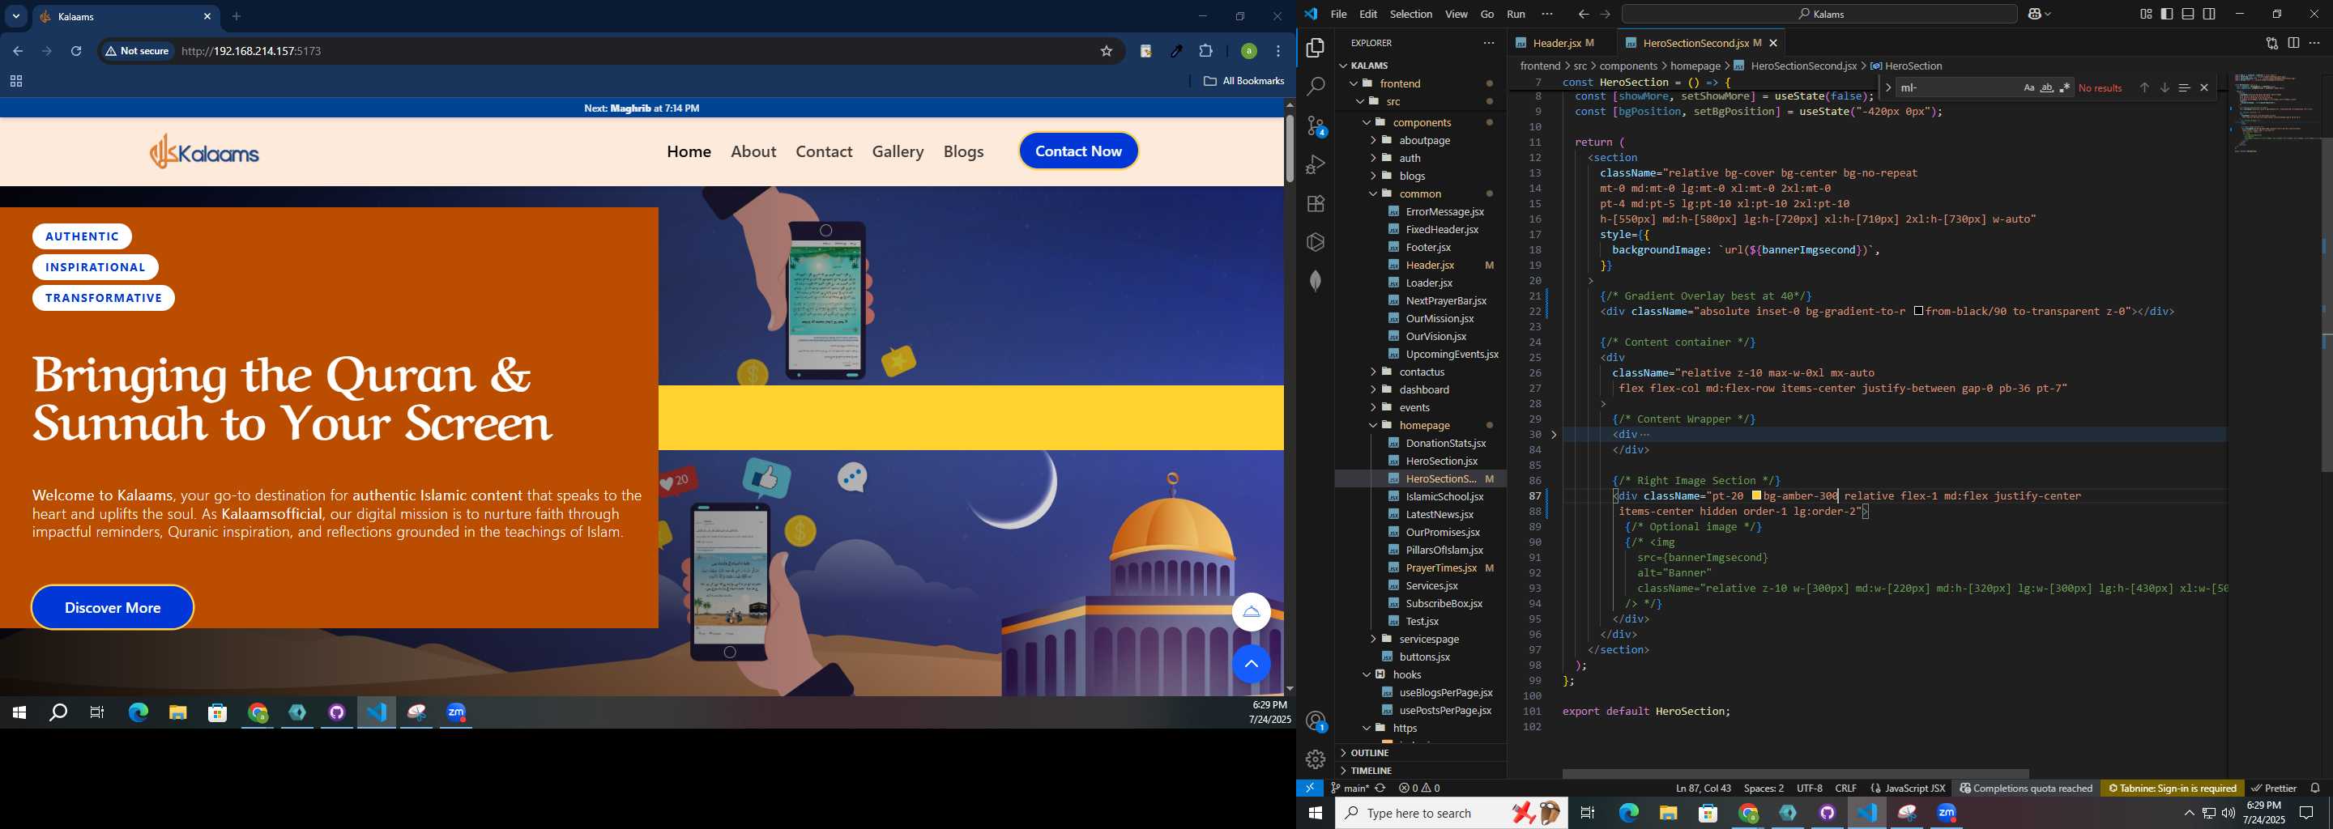Click the Copilot icon in VS Code title bar
The width and height of the screenshot is (2333, 829).
click(x=2037, y=15)
